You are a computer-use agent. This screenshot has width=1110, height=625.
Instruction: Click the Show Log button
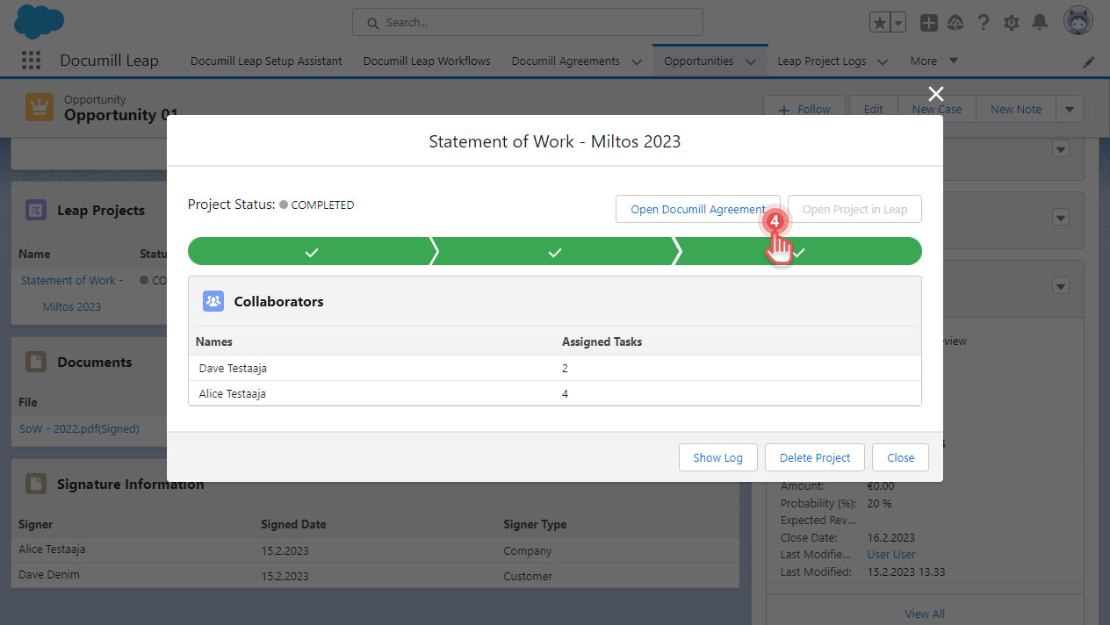coord(717,456)
